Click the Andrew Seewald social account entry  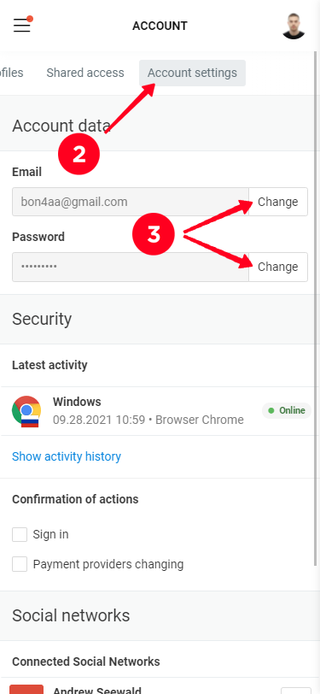96,691
